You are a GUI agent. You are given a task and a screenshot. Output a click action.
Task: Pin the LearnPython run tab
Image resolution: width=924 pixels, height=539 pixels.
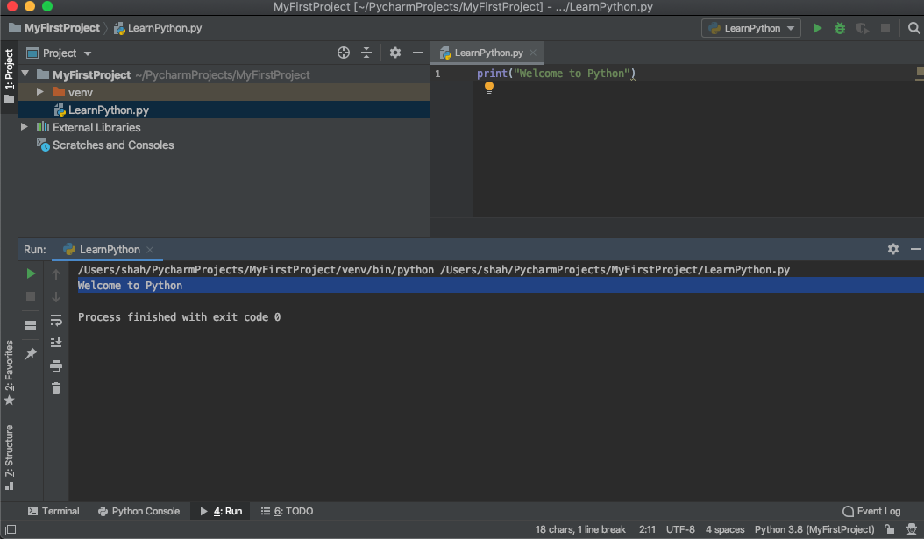tap(31, 353)
